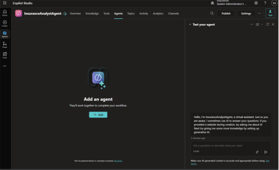This screenshot has width=279, height=170.
Task: Open Tools in the left sidebar
Action: (x=4, y=55)
